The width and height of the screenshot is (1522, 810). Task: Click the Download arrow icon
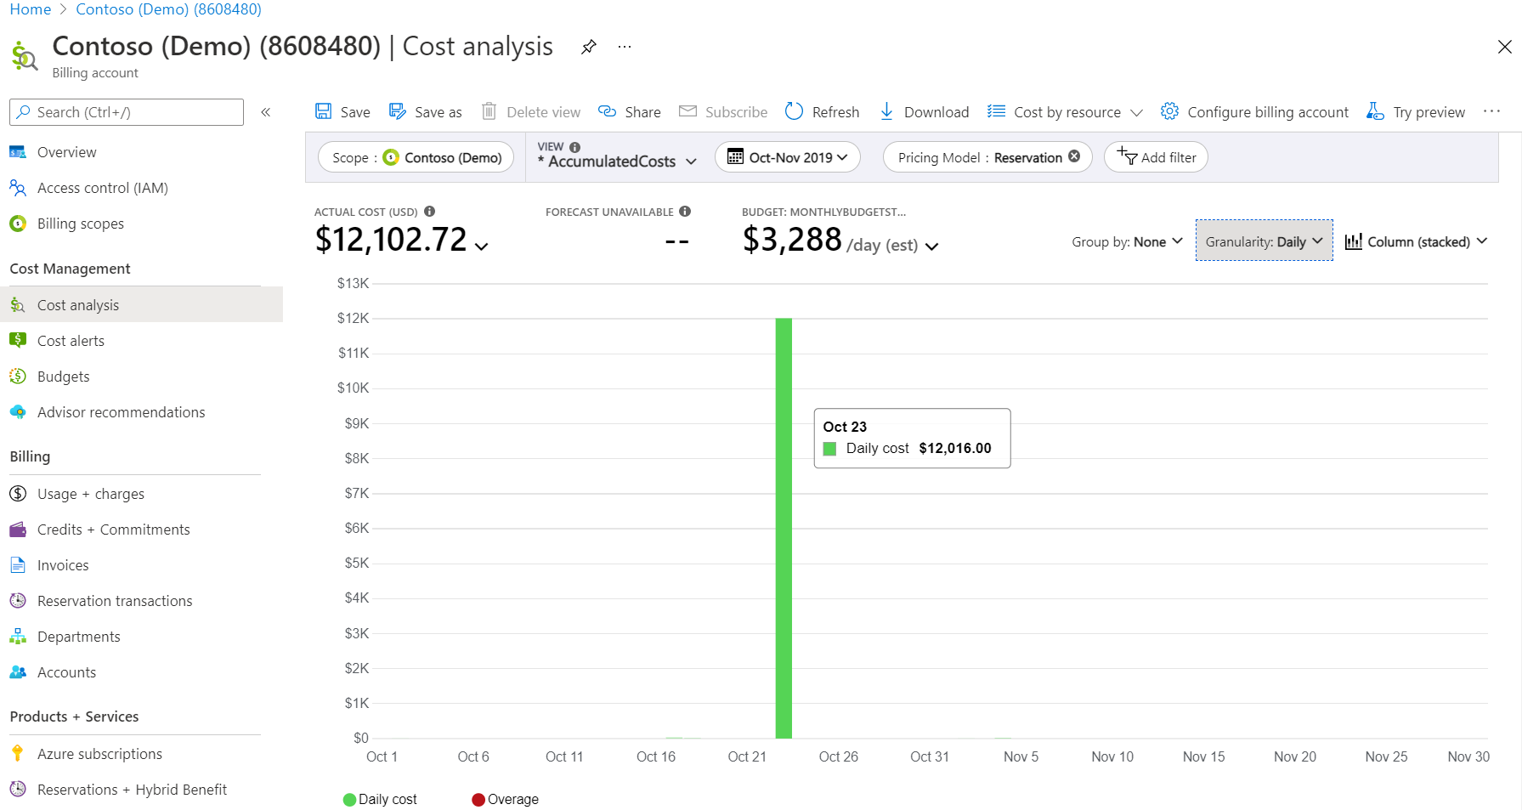(886, 111)
